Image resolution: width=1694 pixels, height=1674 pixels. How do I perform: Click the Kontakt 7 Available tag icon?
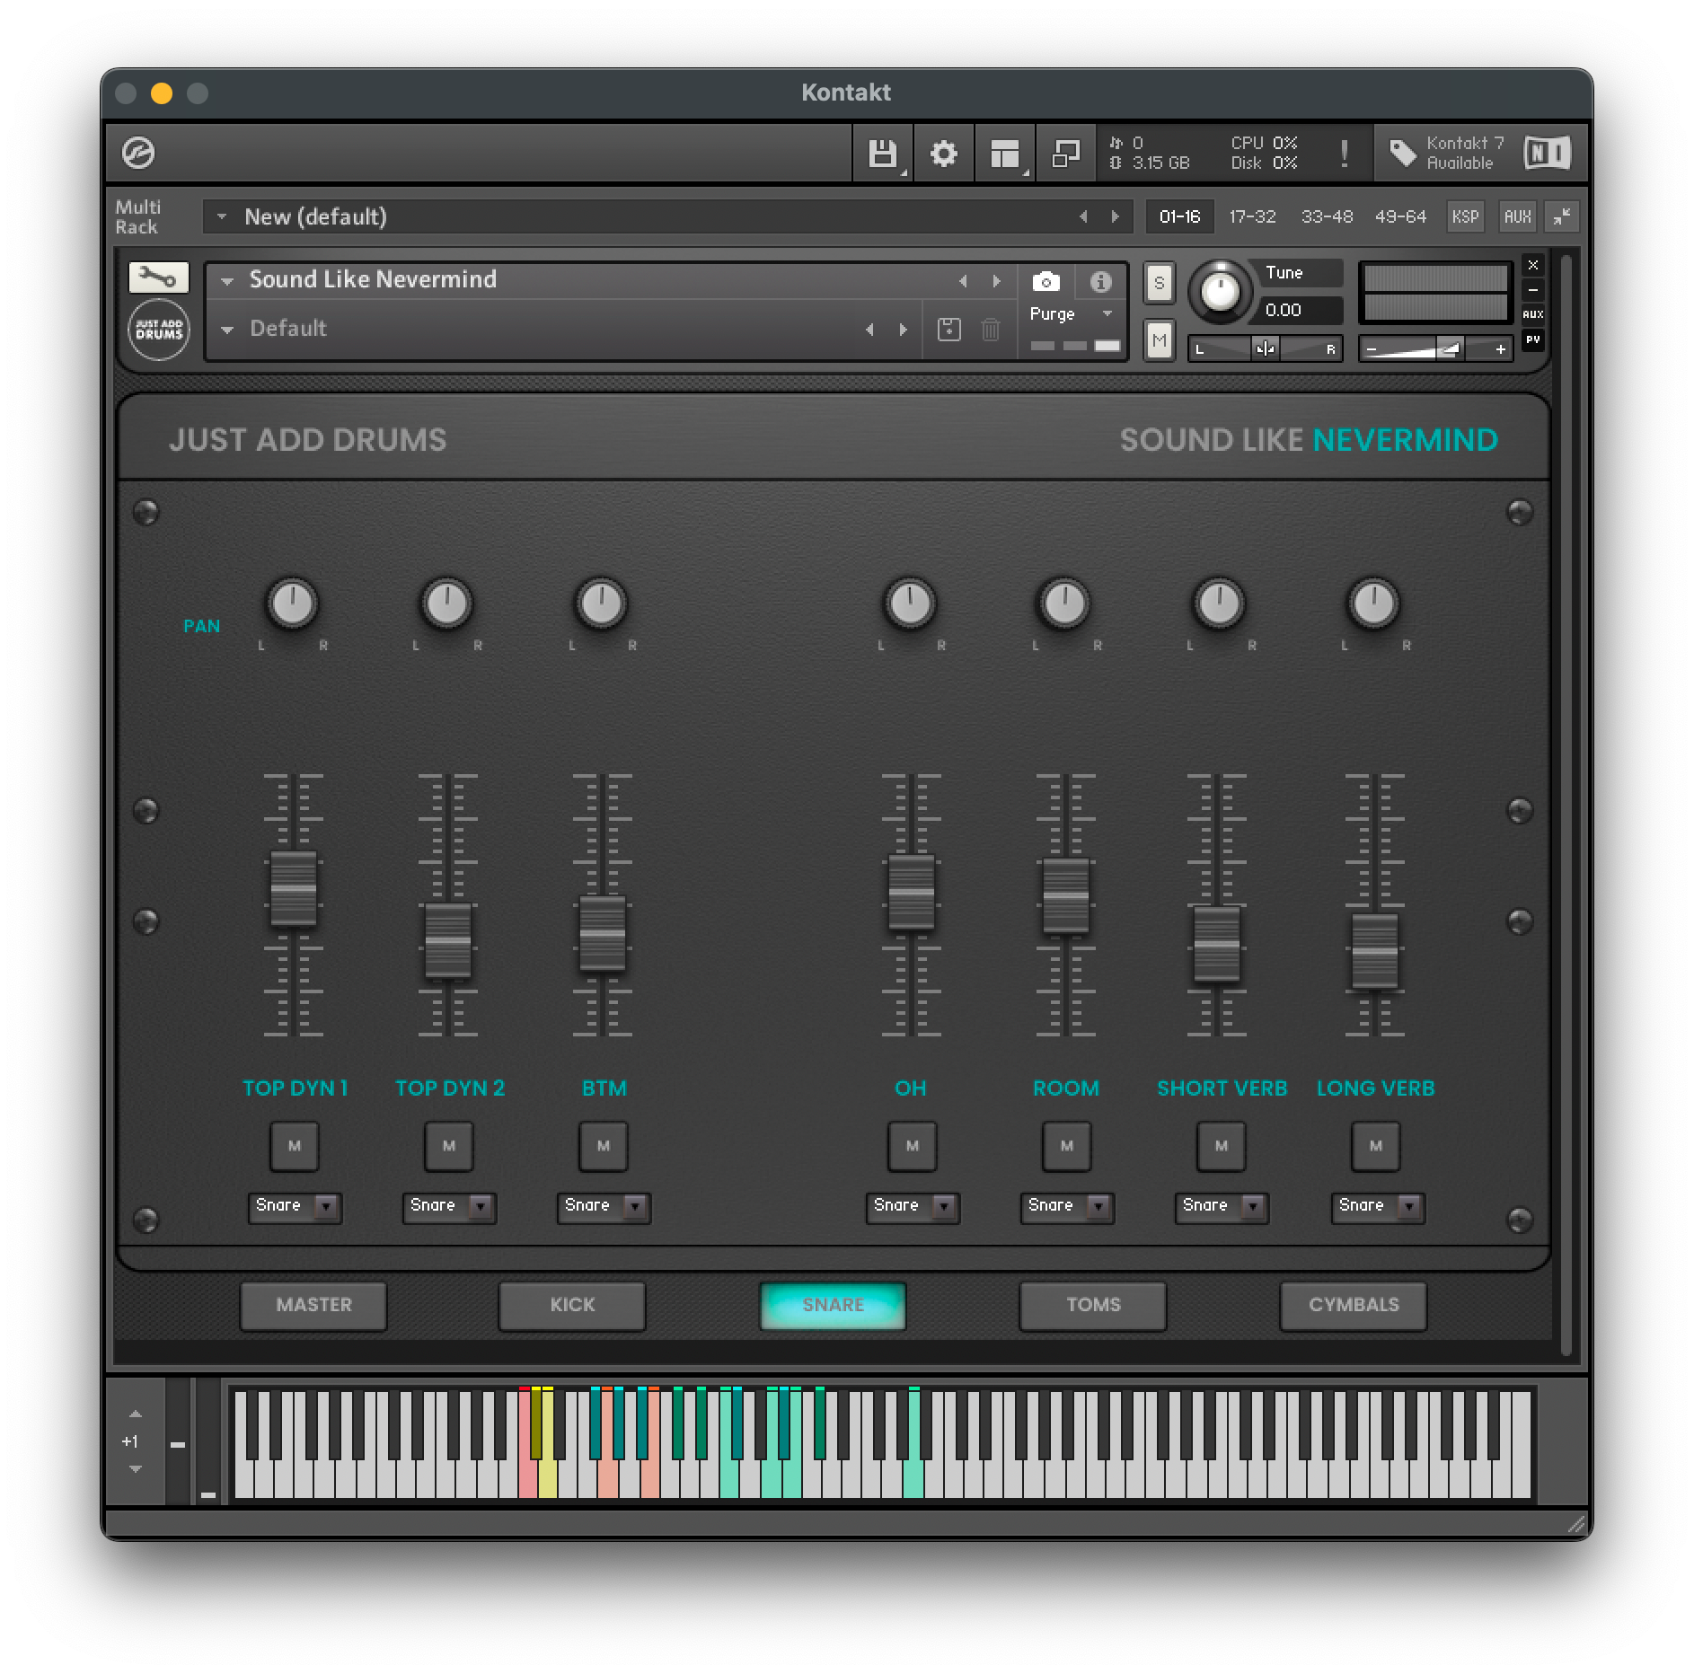pyautogui.click(x=1402, y=153)
